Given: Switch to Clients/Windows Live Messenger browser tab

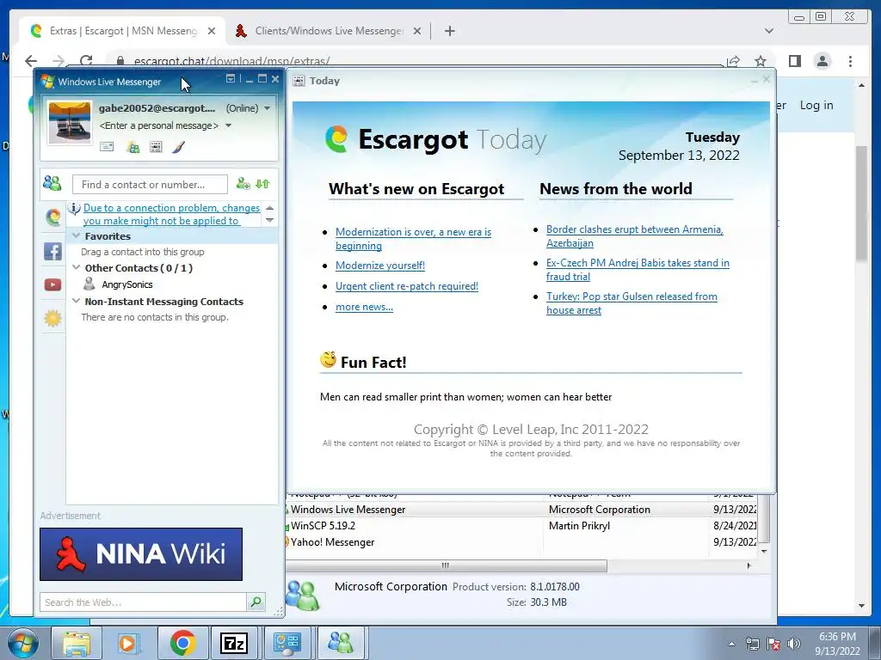Looking at the screenshot, I should 329,31.
